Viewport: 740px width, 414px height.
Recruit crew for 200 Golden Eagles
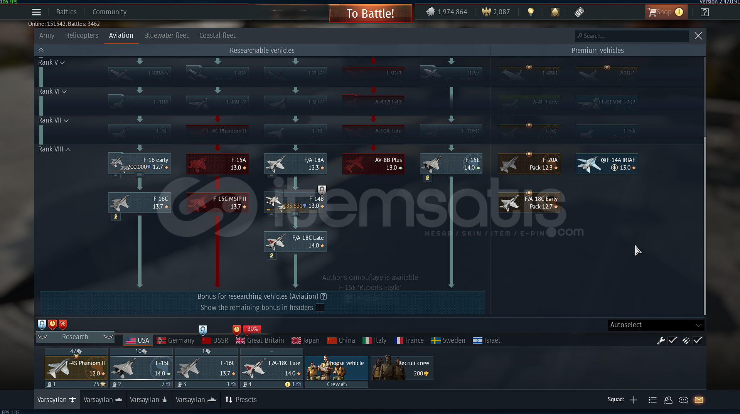402,368
